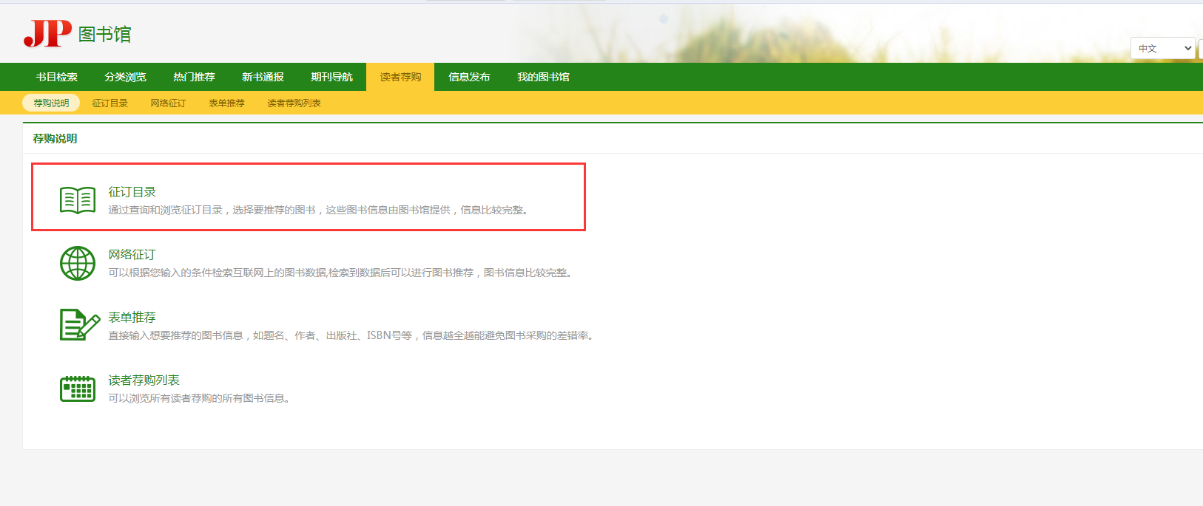The width and height of the screenshot is (1203, 506).
Task: Navigate to 期刊导航
Action: point(331,77)
